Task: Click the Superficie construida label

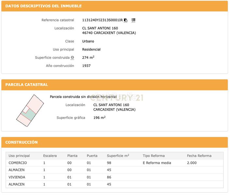Action: [x=52, y=58]
